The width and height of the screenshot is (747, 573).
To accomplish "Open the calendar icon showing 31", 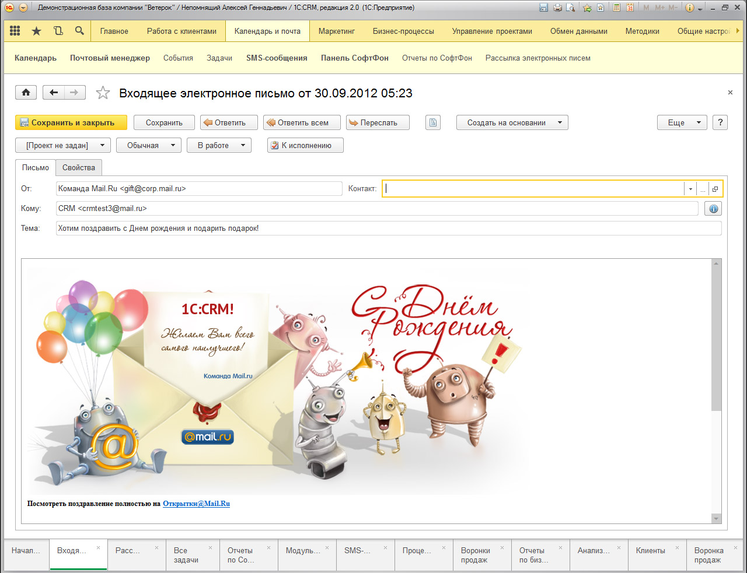I will tap(630, 8).
